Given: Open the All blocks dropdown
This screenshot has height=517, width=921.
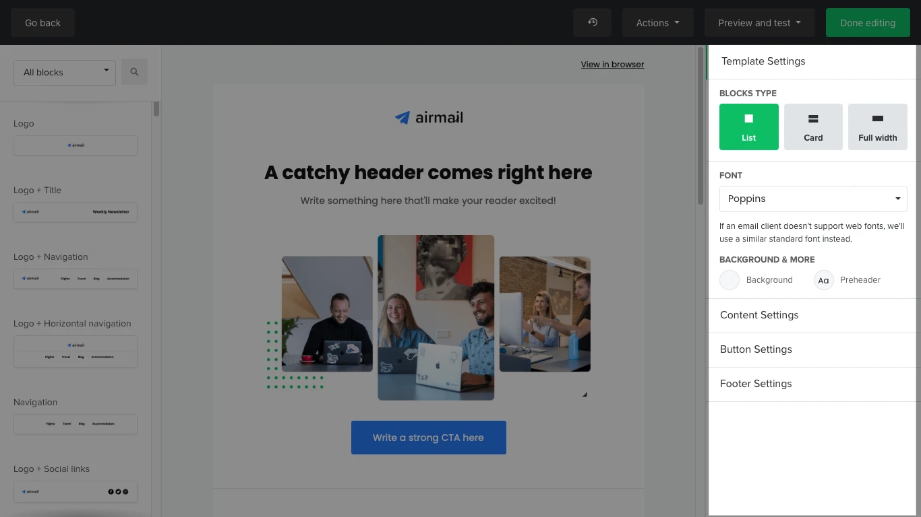Looking at the screenshot, I should point(65,72).
